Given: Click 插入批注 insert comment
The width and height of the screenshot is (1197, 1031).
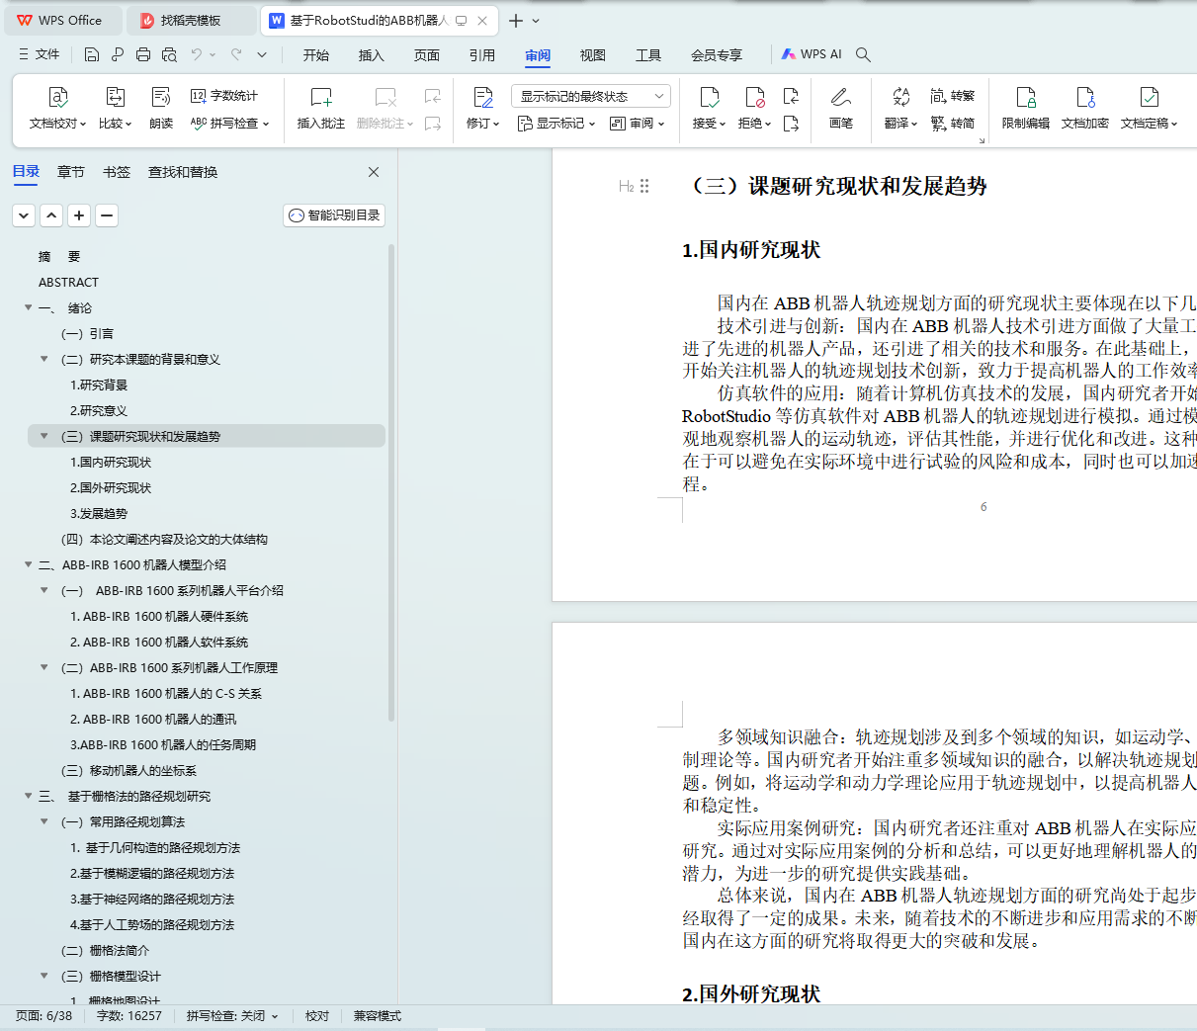Looking at the screenshot, I should pyautogui.click(x=321, y=109).
